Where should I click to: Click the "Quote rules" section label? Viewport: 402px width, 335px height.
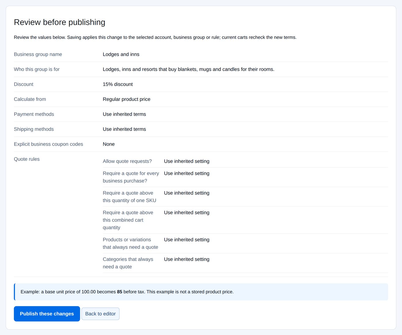[x=27, y=159]
